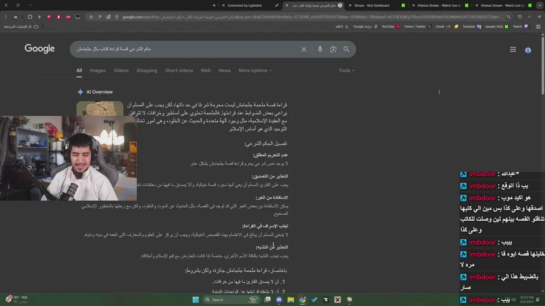Open a new browser tab

click(x=214, y=6)
